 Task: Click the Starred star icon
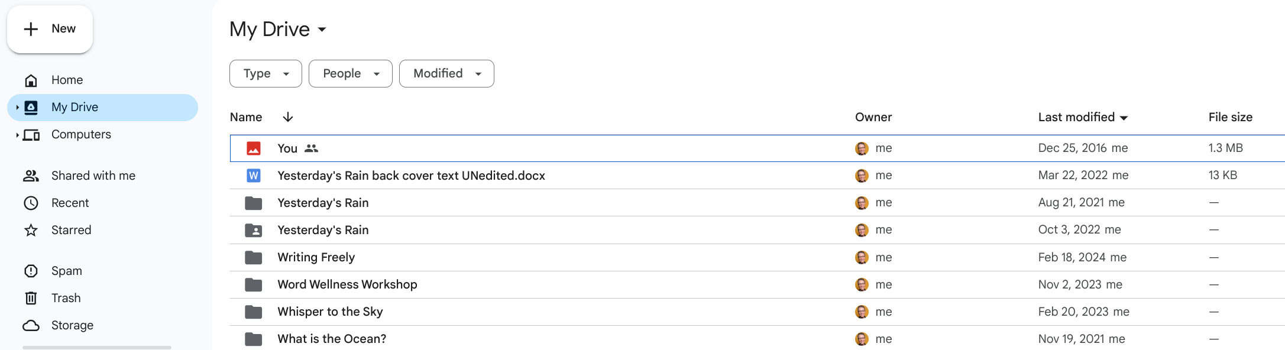(31, 230)
